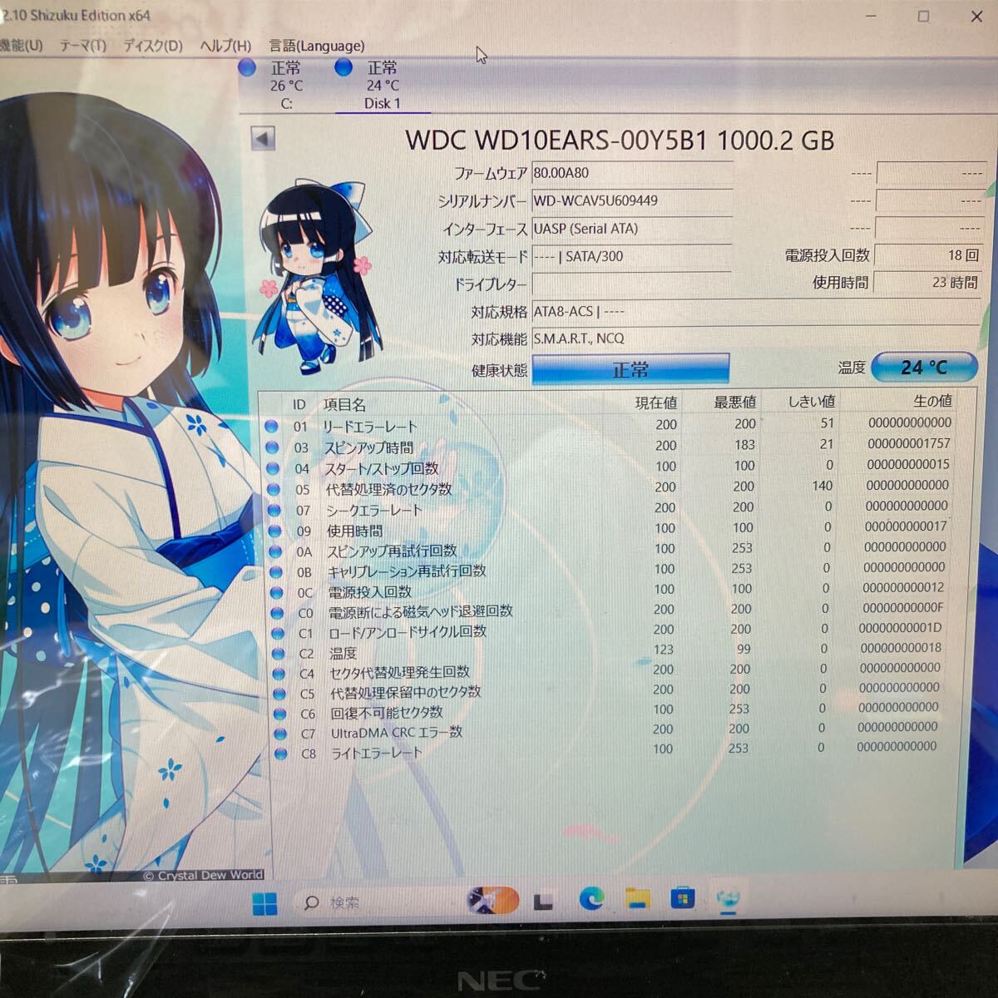Click the previous disk arrow button

(x=263, y=139)
